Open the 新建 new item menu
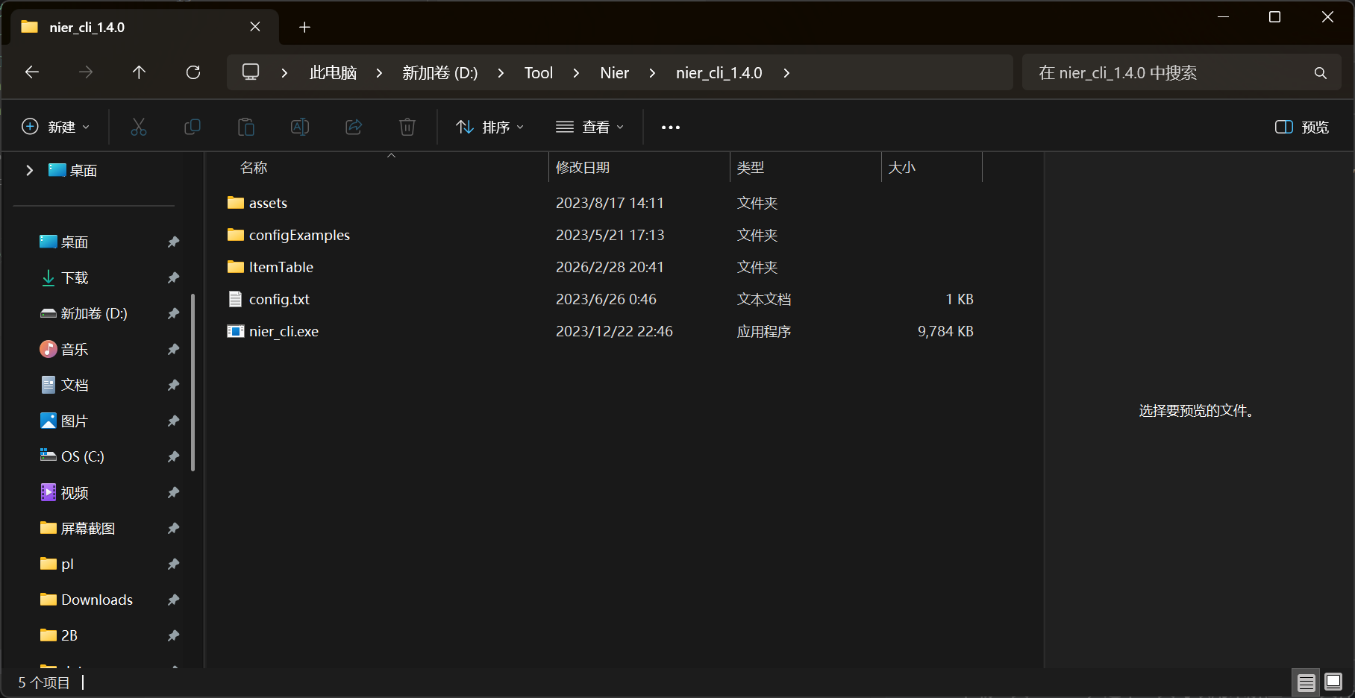The height and width of the screenshot is (698, 1355). coord(56,127)
